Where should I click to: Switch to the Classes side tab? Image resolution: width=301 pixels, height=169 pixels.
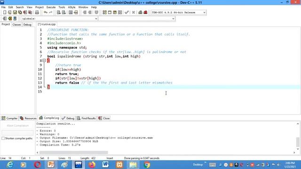tap(17, 24)
